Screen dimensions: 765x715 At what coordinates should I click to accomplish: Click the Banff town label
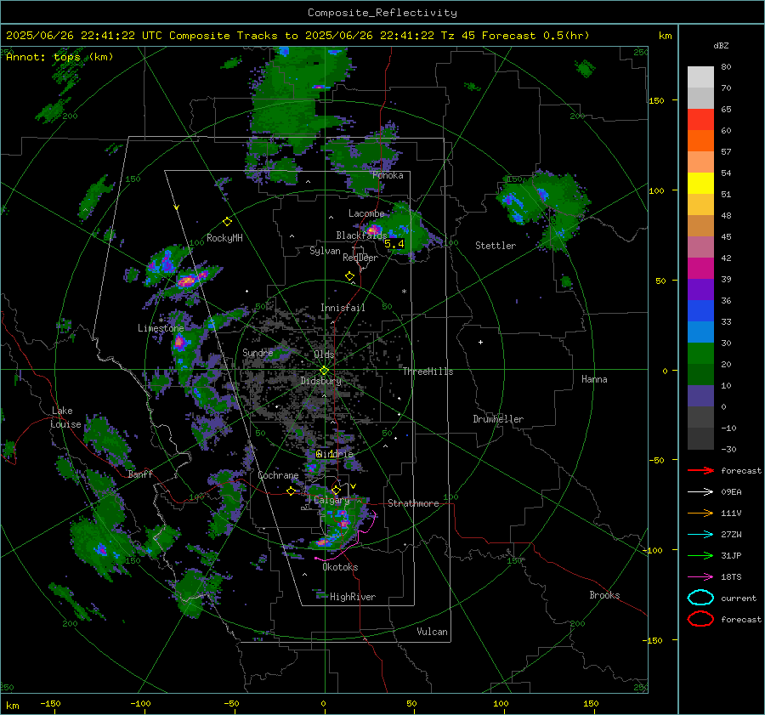point(140,474)
